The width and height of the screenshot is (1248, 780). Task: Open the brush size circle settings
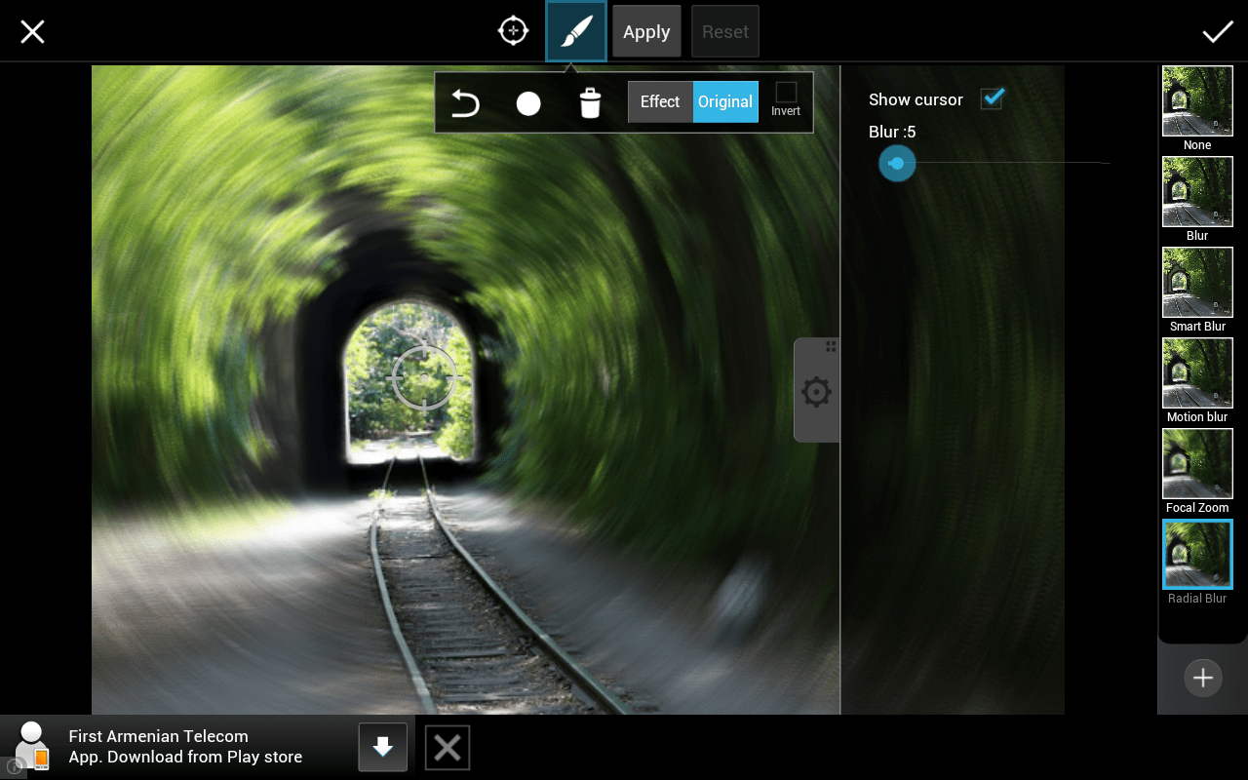pos(527,101)
